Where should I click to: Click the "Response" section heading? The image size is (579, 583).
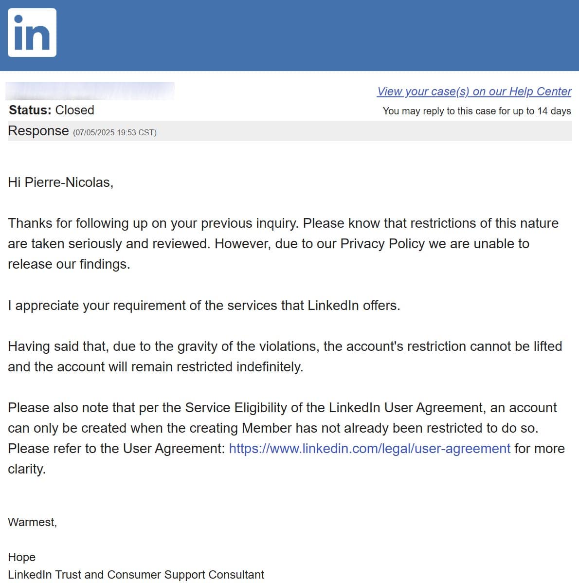click(38, 131)
